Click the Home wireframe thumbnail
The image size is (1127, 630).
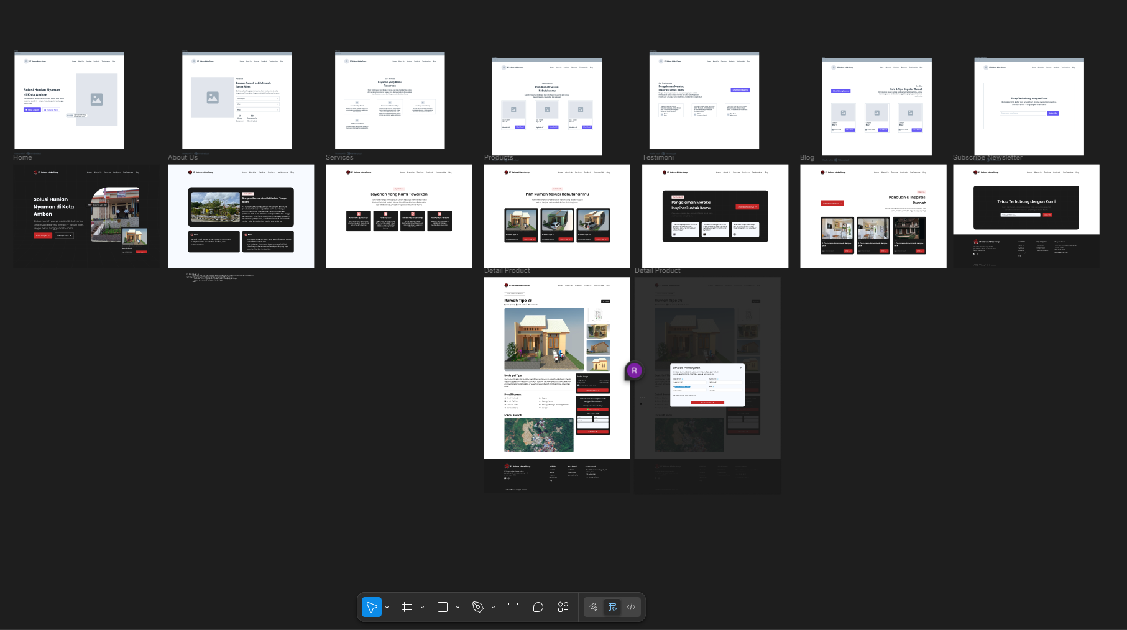[69, 101]
